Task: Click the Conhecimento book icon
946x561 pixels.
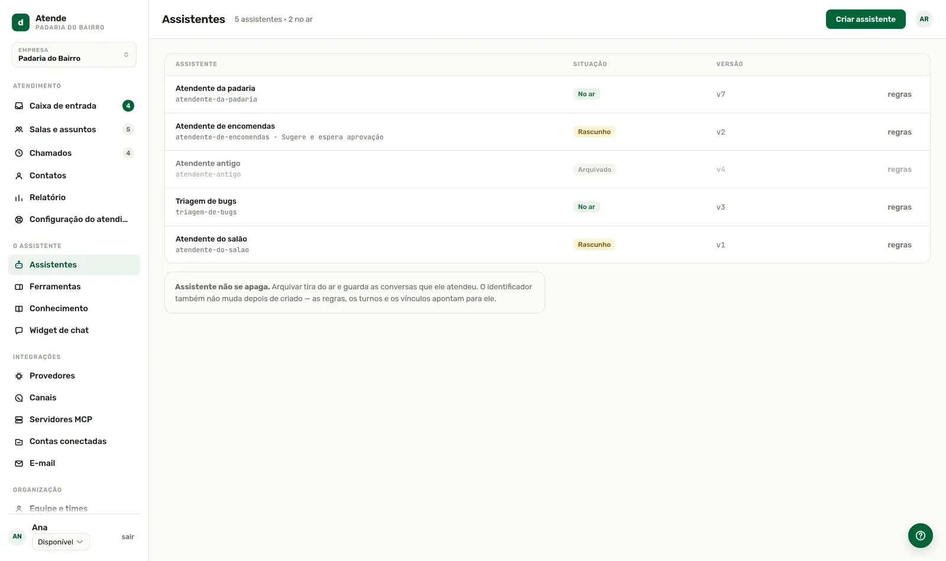Action: [19, 308]
